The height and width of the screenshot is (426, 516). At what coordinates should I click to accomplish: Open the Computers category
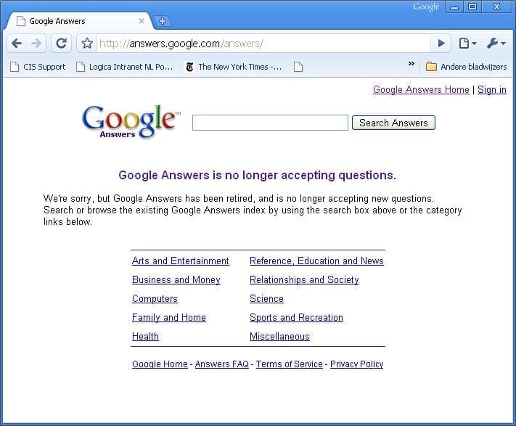[x=155, y=299]
